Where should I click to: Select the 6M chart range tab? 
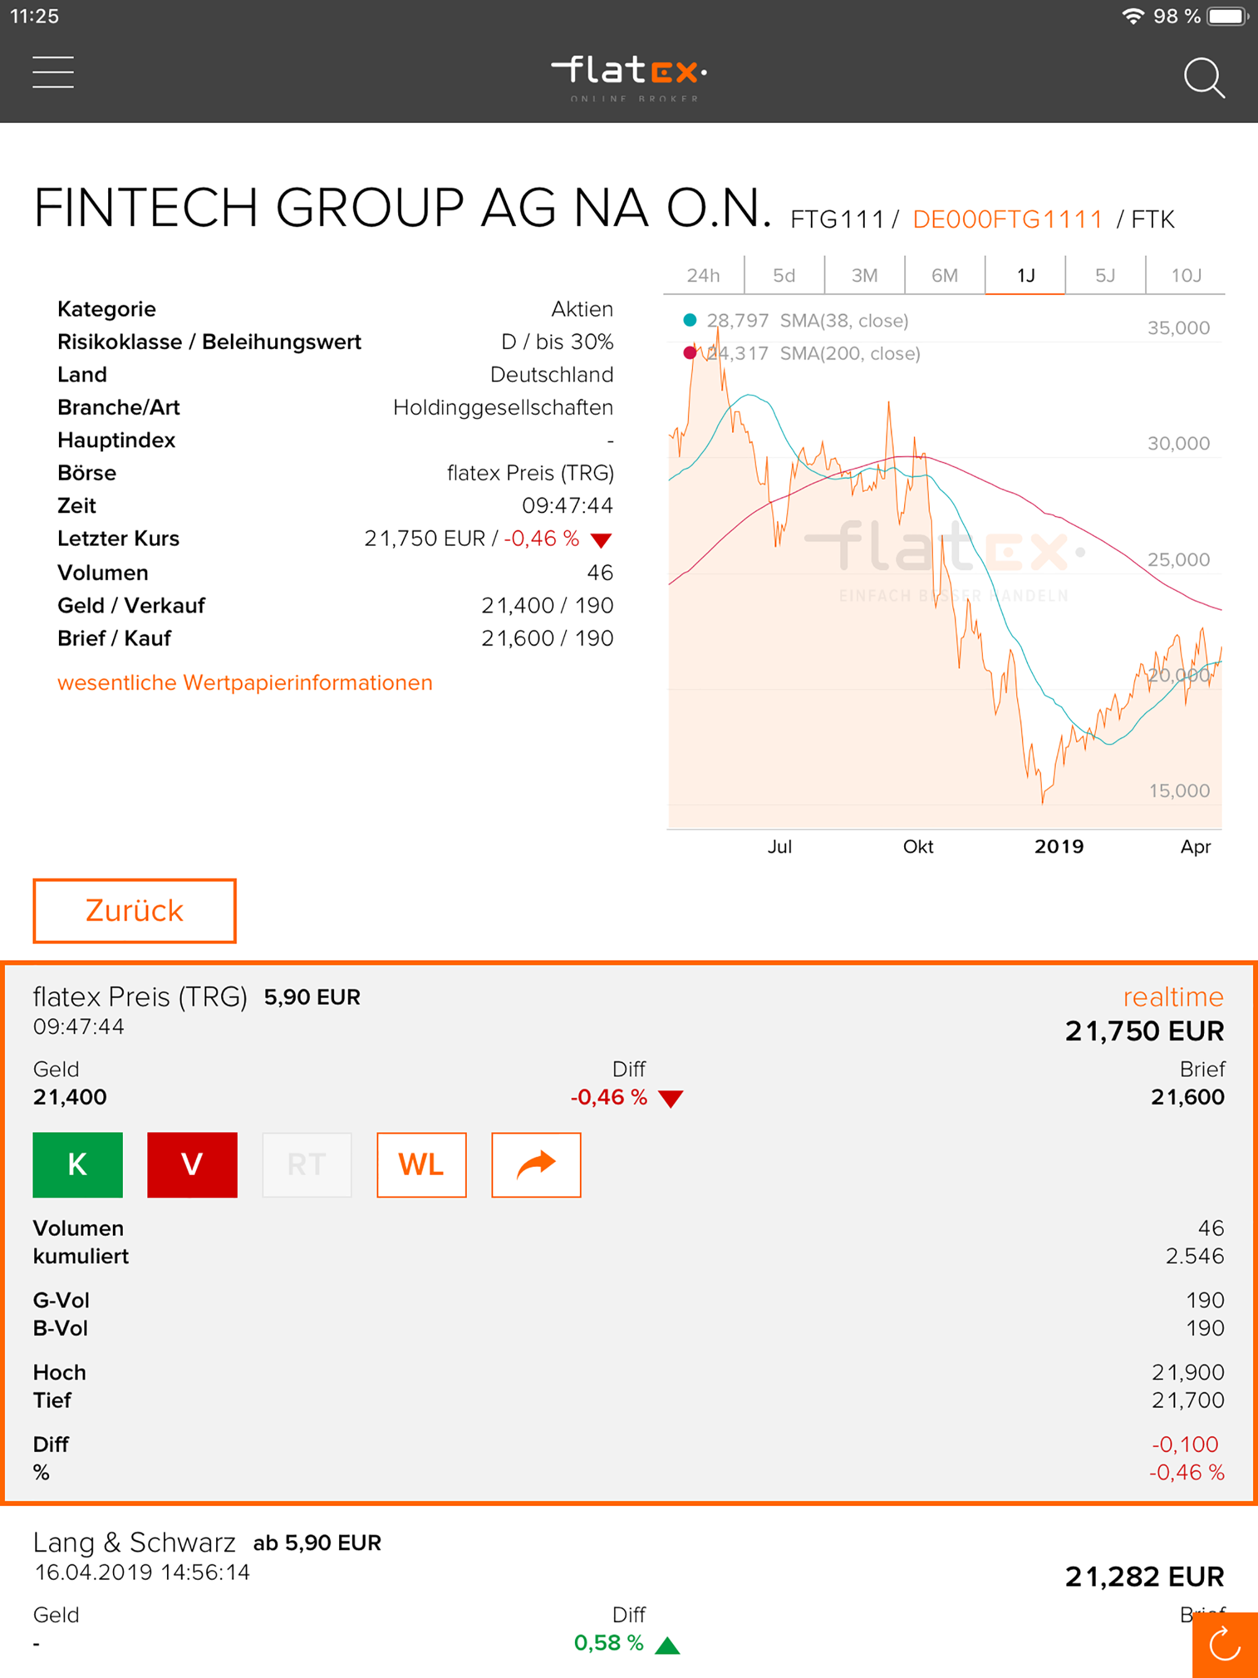click(x=945, y=275)
